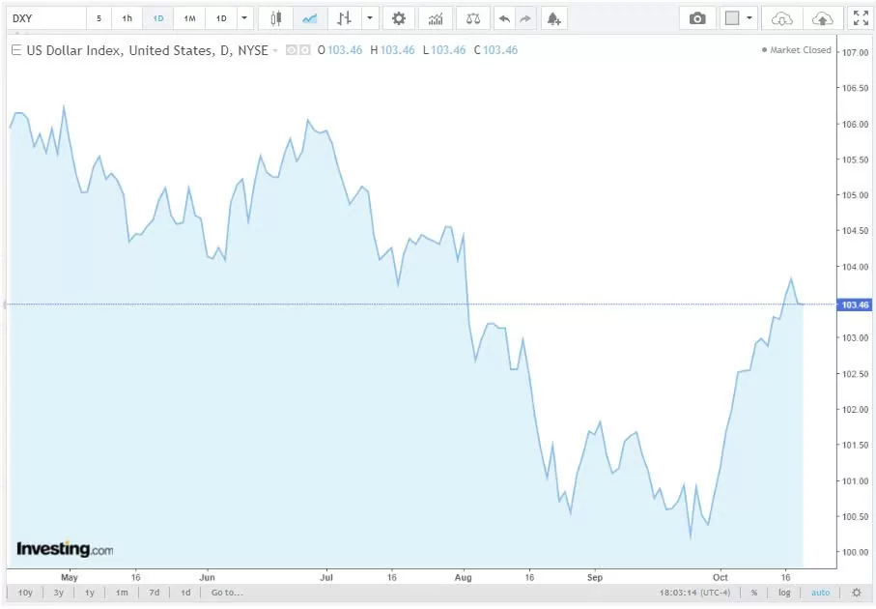Set range to 1y
The image size is (876, 609).
click(90, 593)
